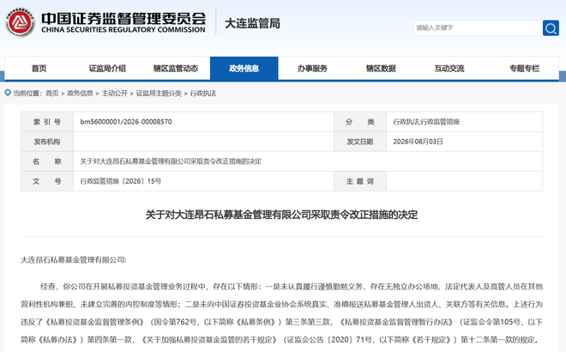The image size is (566, 352).
Task: Click the blue search magnifier button
Action: (551, 27)
